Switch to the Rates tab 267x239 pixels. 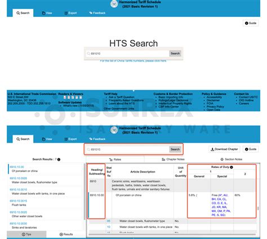pos(115,160)
